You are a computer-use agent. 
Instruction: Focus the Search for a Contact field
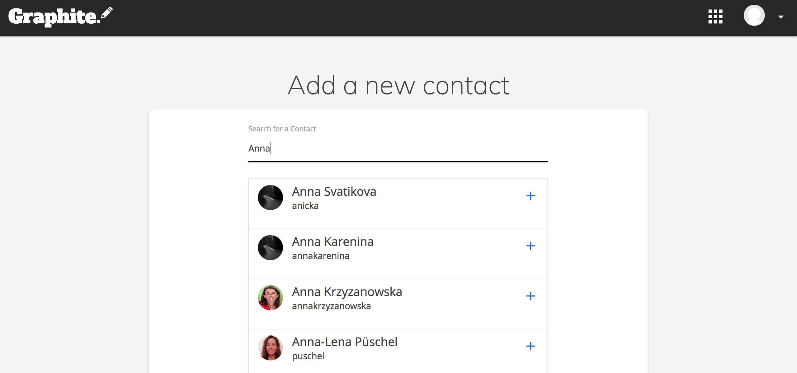398,149
